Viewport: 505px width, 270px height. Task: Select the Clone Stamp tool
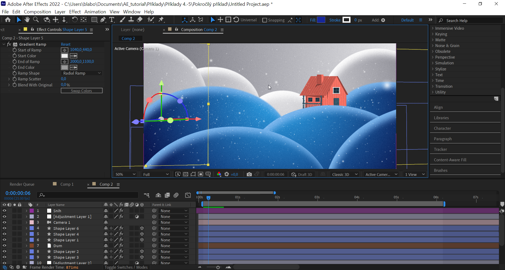[131, 20]
